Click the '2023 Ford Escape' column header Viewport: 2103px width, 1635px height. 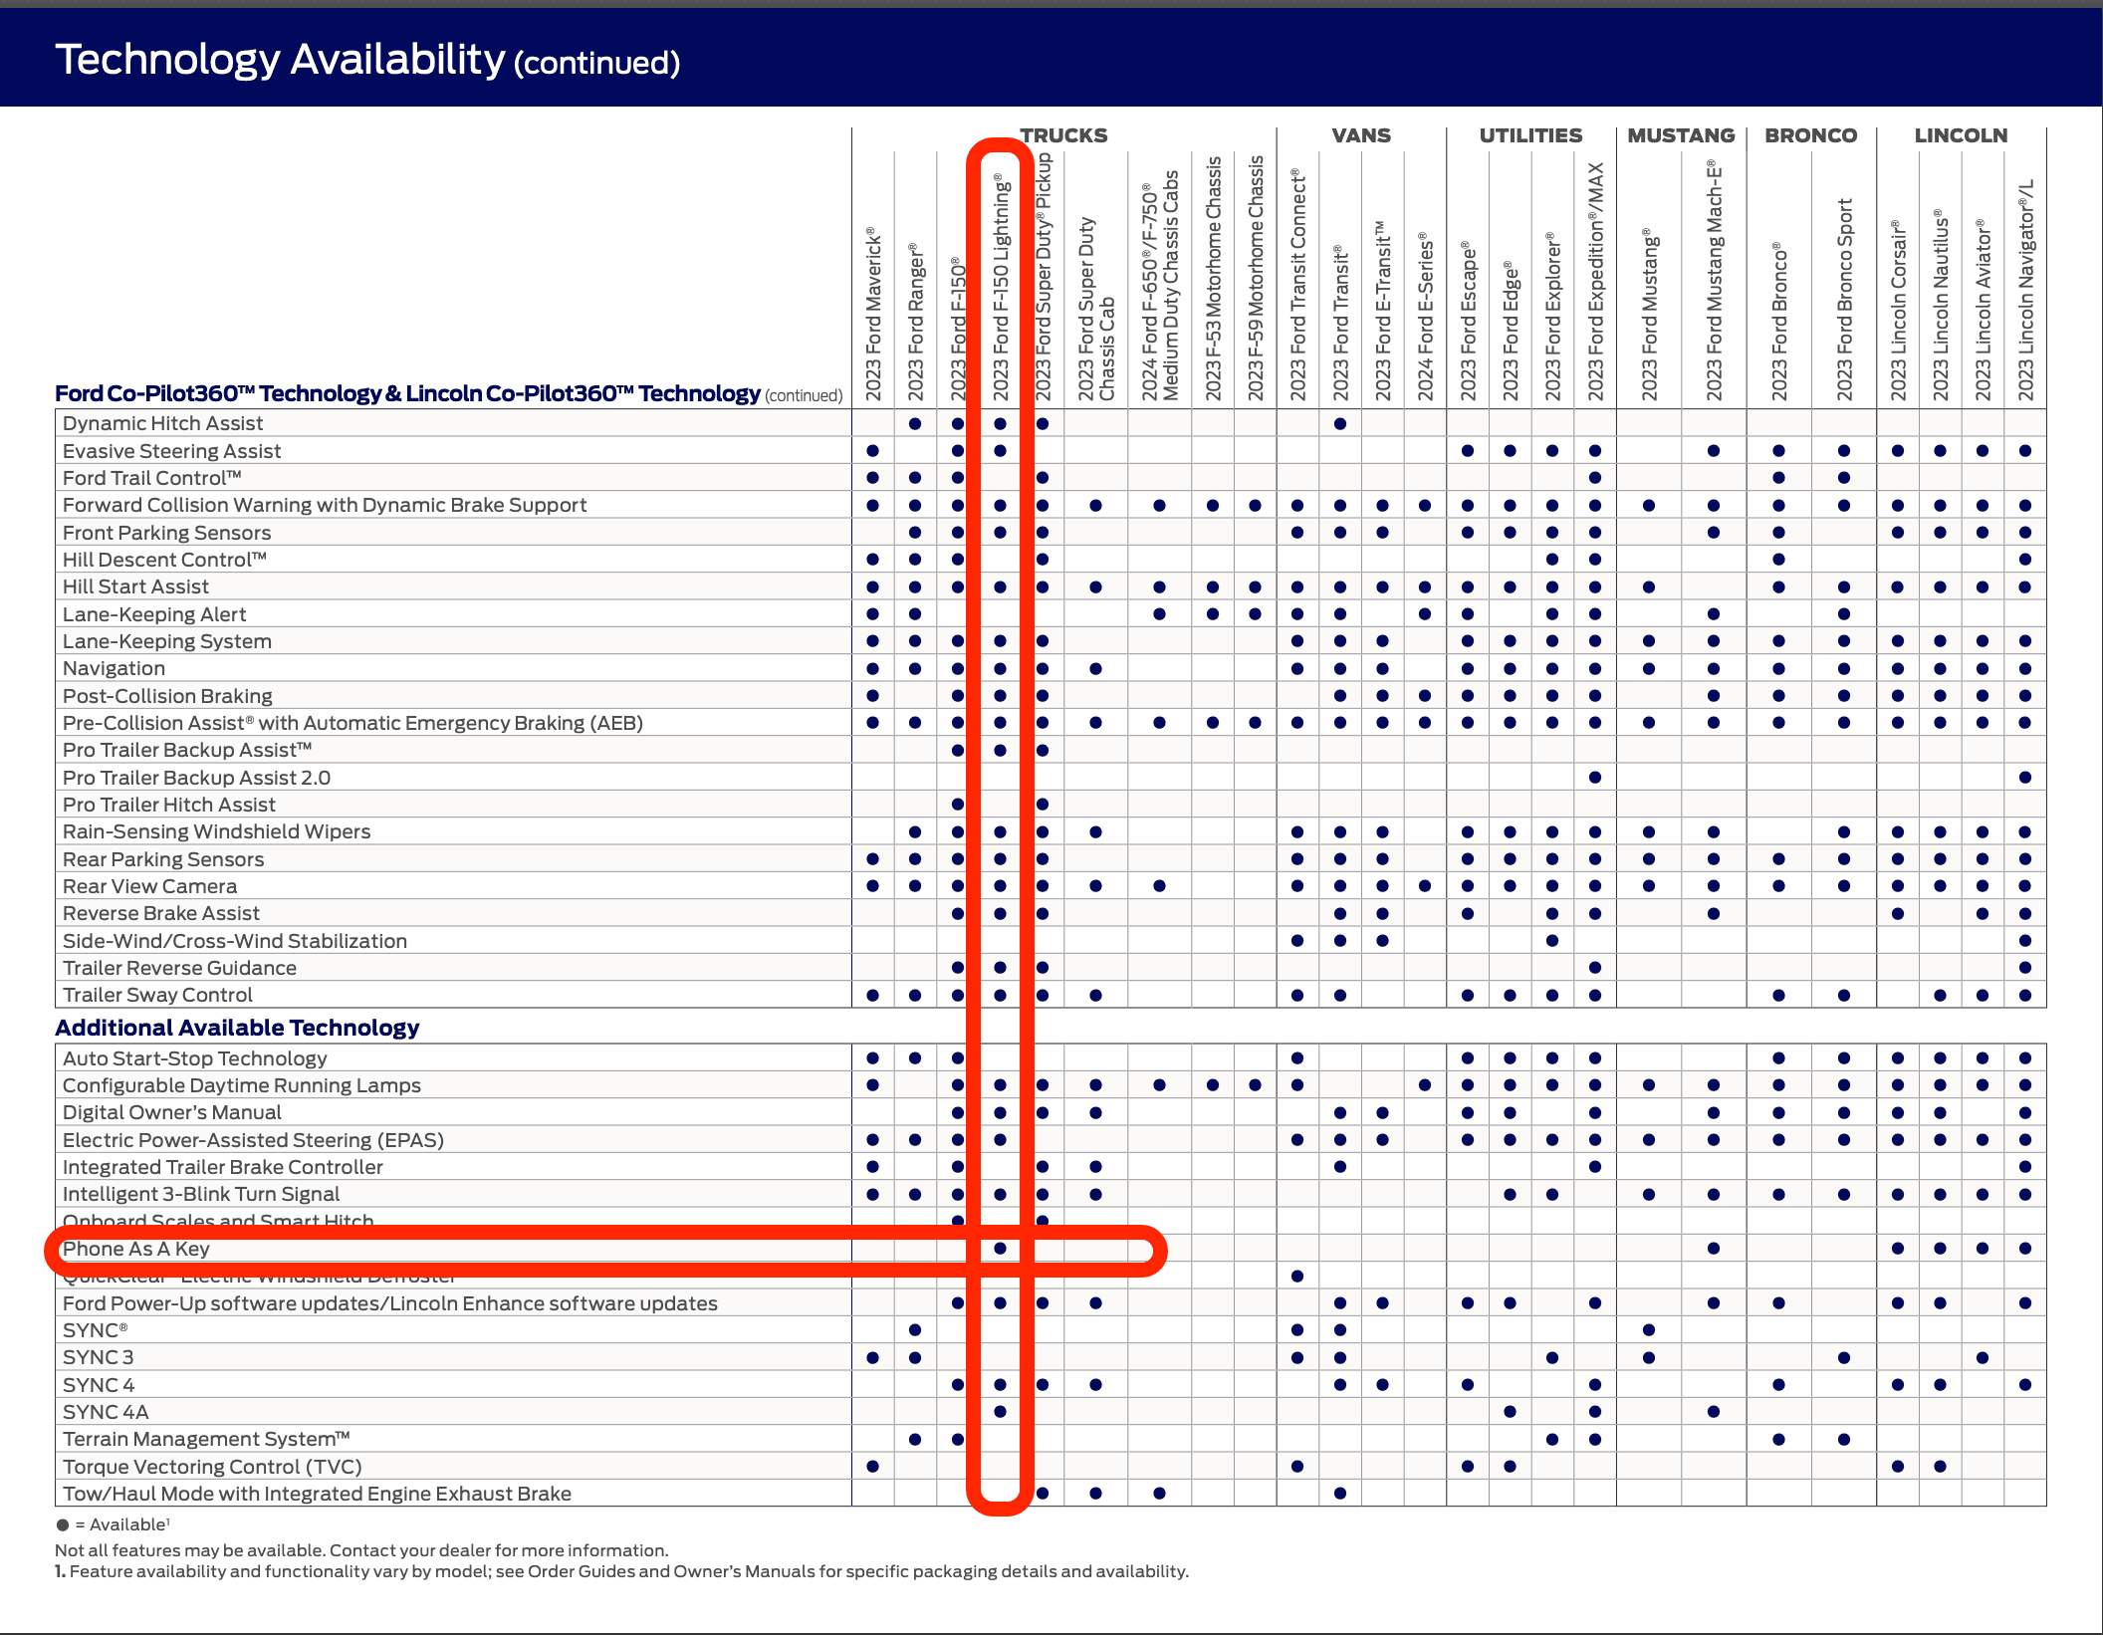[1468, 321]
